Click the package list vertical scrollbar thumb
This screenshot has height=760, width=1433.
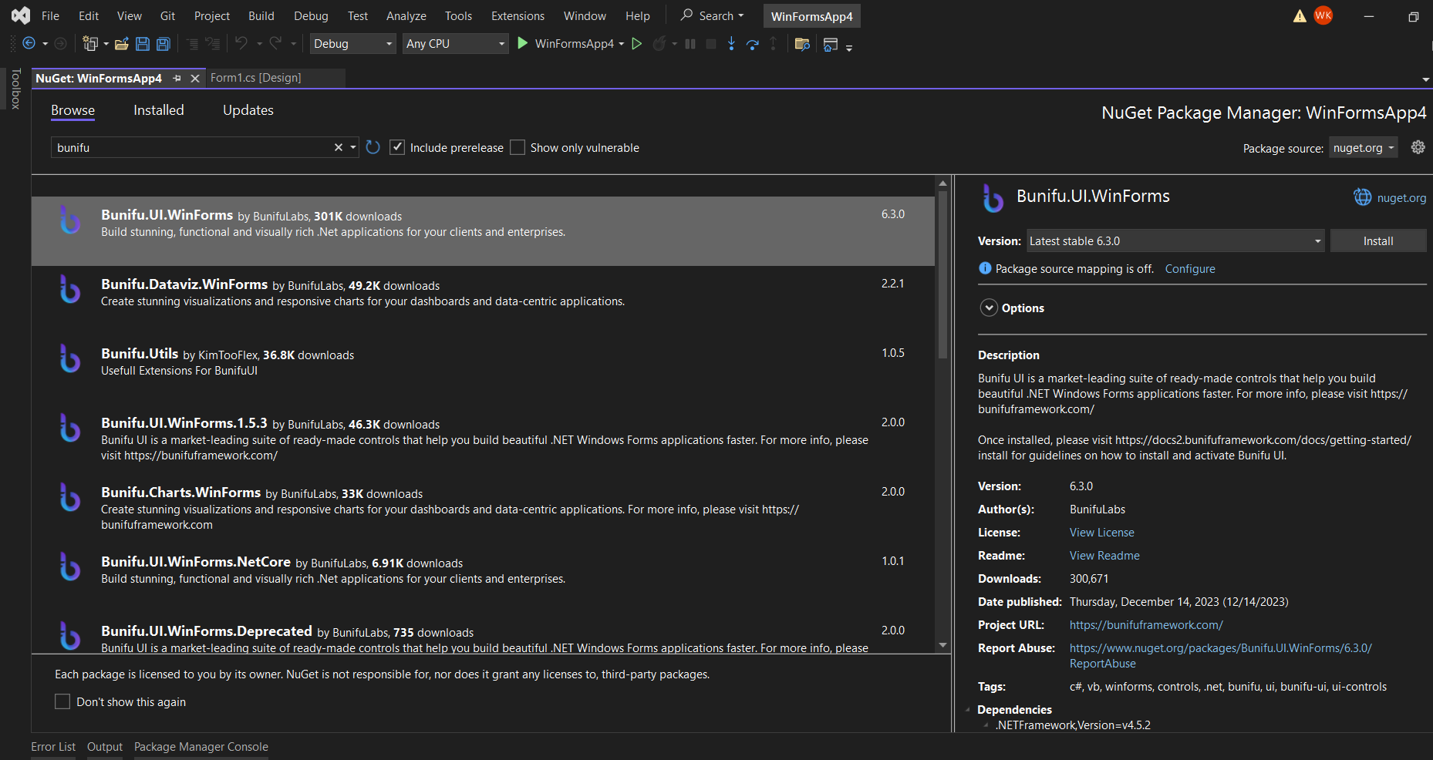[x=942, y=274]
